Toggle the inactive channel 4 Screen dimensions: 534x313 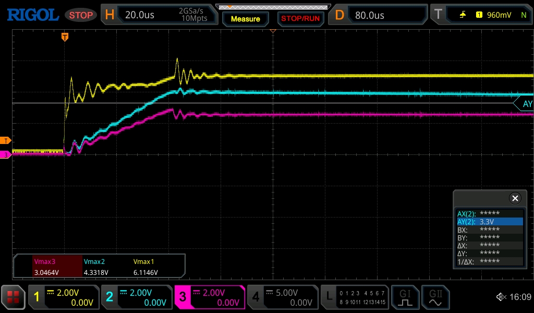pyautogui.click(x=282, y=297)
